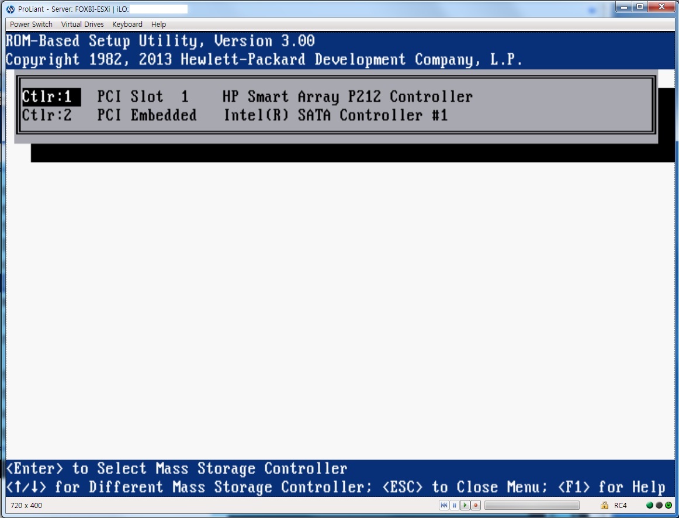Open the Help menu
679x518 pixels.
click(158, 24)
